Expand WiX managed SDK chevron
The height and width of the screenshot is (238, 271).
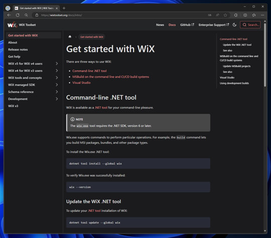point(57,85)
